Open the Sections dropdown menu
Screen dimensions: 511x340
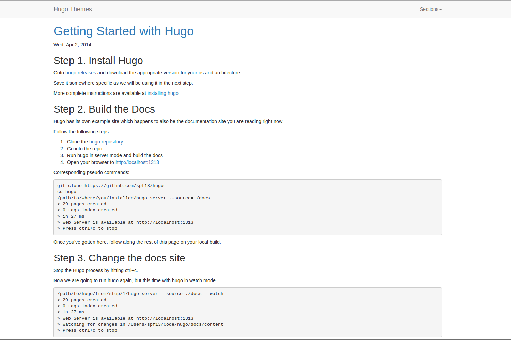pos(431,9)
